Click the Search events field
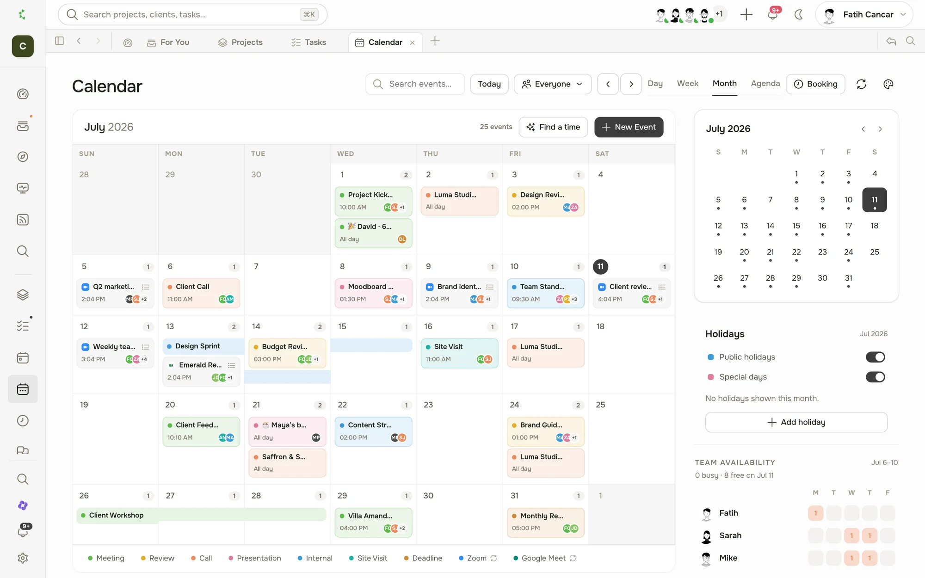Viewport: 925px width, 578px height. point(415,84)
